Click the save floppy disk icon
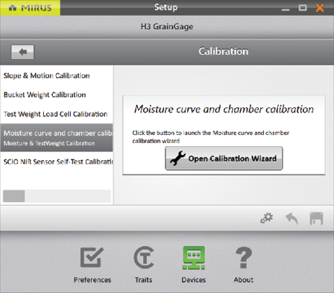 click(316, 218)
